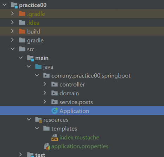
Task: Click the main source module icon
Action: 30,58
